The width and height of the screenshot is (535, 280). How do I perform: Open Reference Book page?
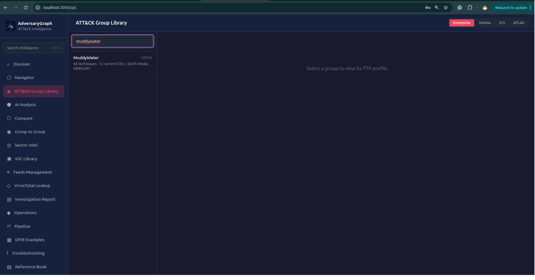(34, 267)
